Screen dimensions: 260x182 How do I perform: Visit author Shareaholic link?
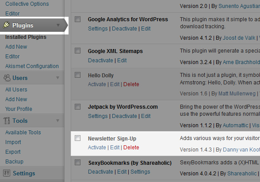click(242, 174)
